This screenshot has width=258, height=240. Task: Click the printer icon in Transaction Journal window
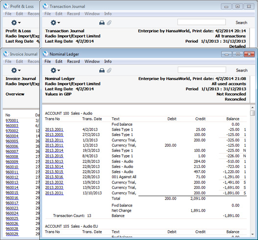[102, 23]
